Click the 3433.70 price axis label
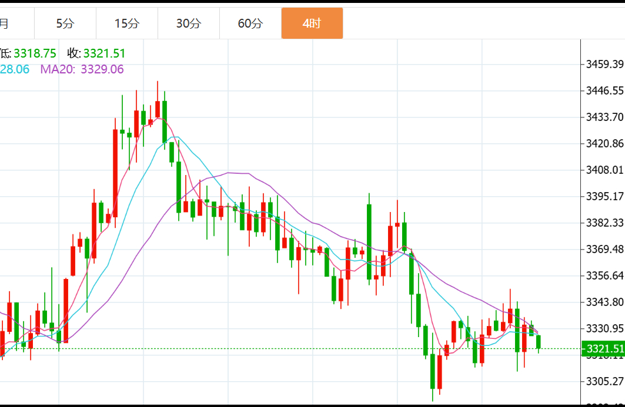Image resolution: width=625 pixels, height=407 pixels. point(604,117)
